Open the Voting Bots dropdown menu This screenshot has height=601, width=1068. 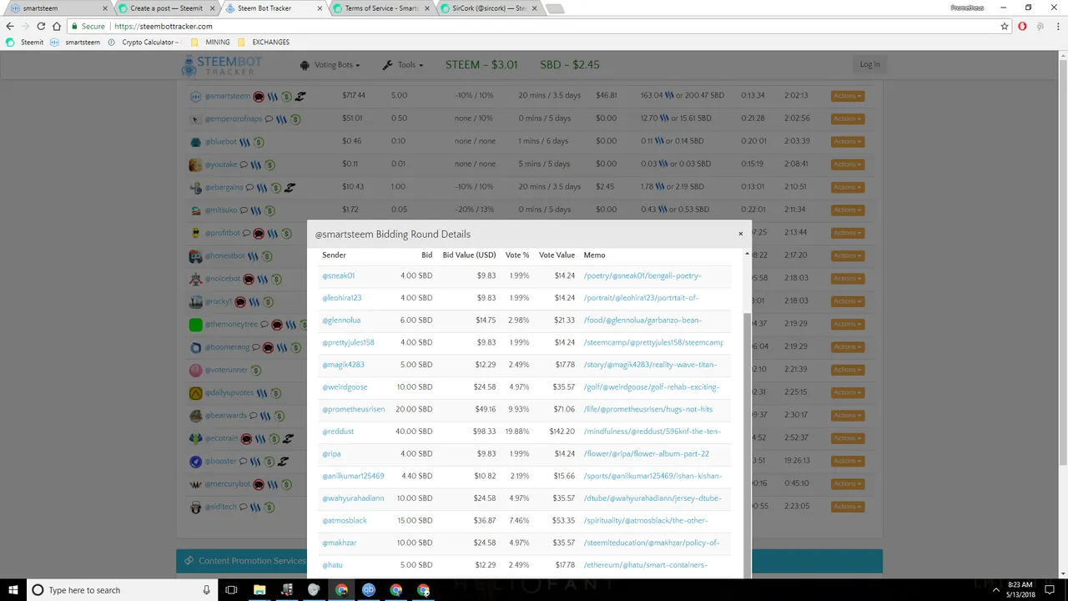tap(331, 65)
